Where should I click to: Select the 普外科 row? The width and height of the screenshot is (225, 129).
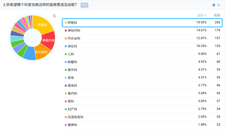(x=142, y=70)
